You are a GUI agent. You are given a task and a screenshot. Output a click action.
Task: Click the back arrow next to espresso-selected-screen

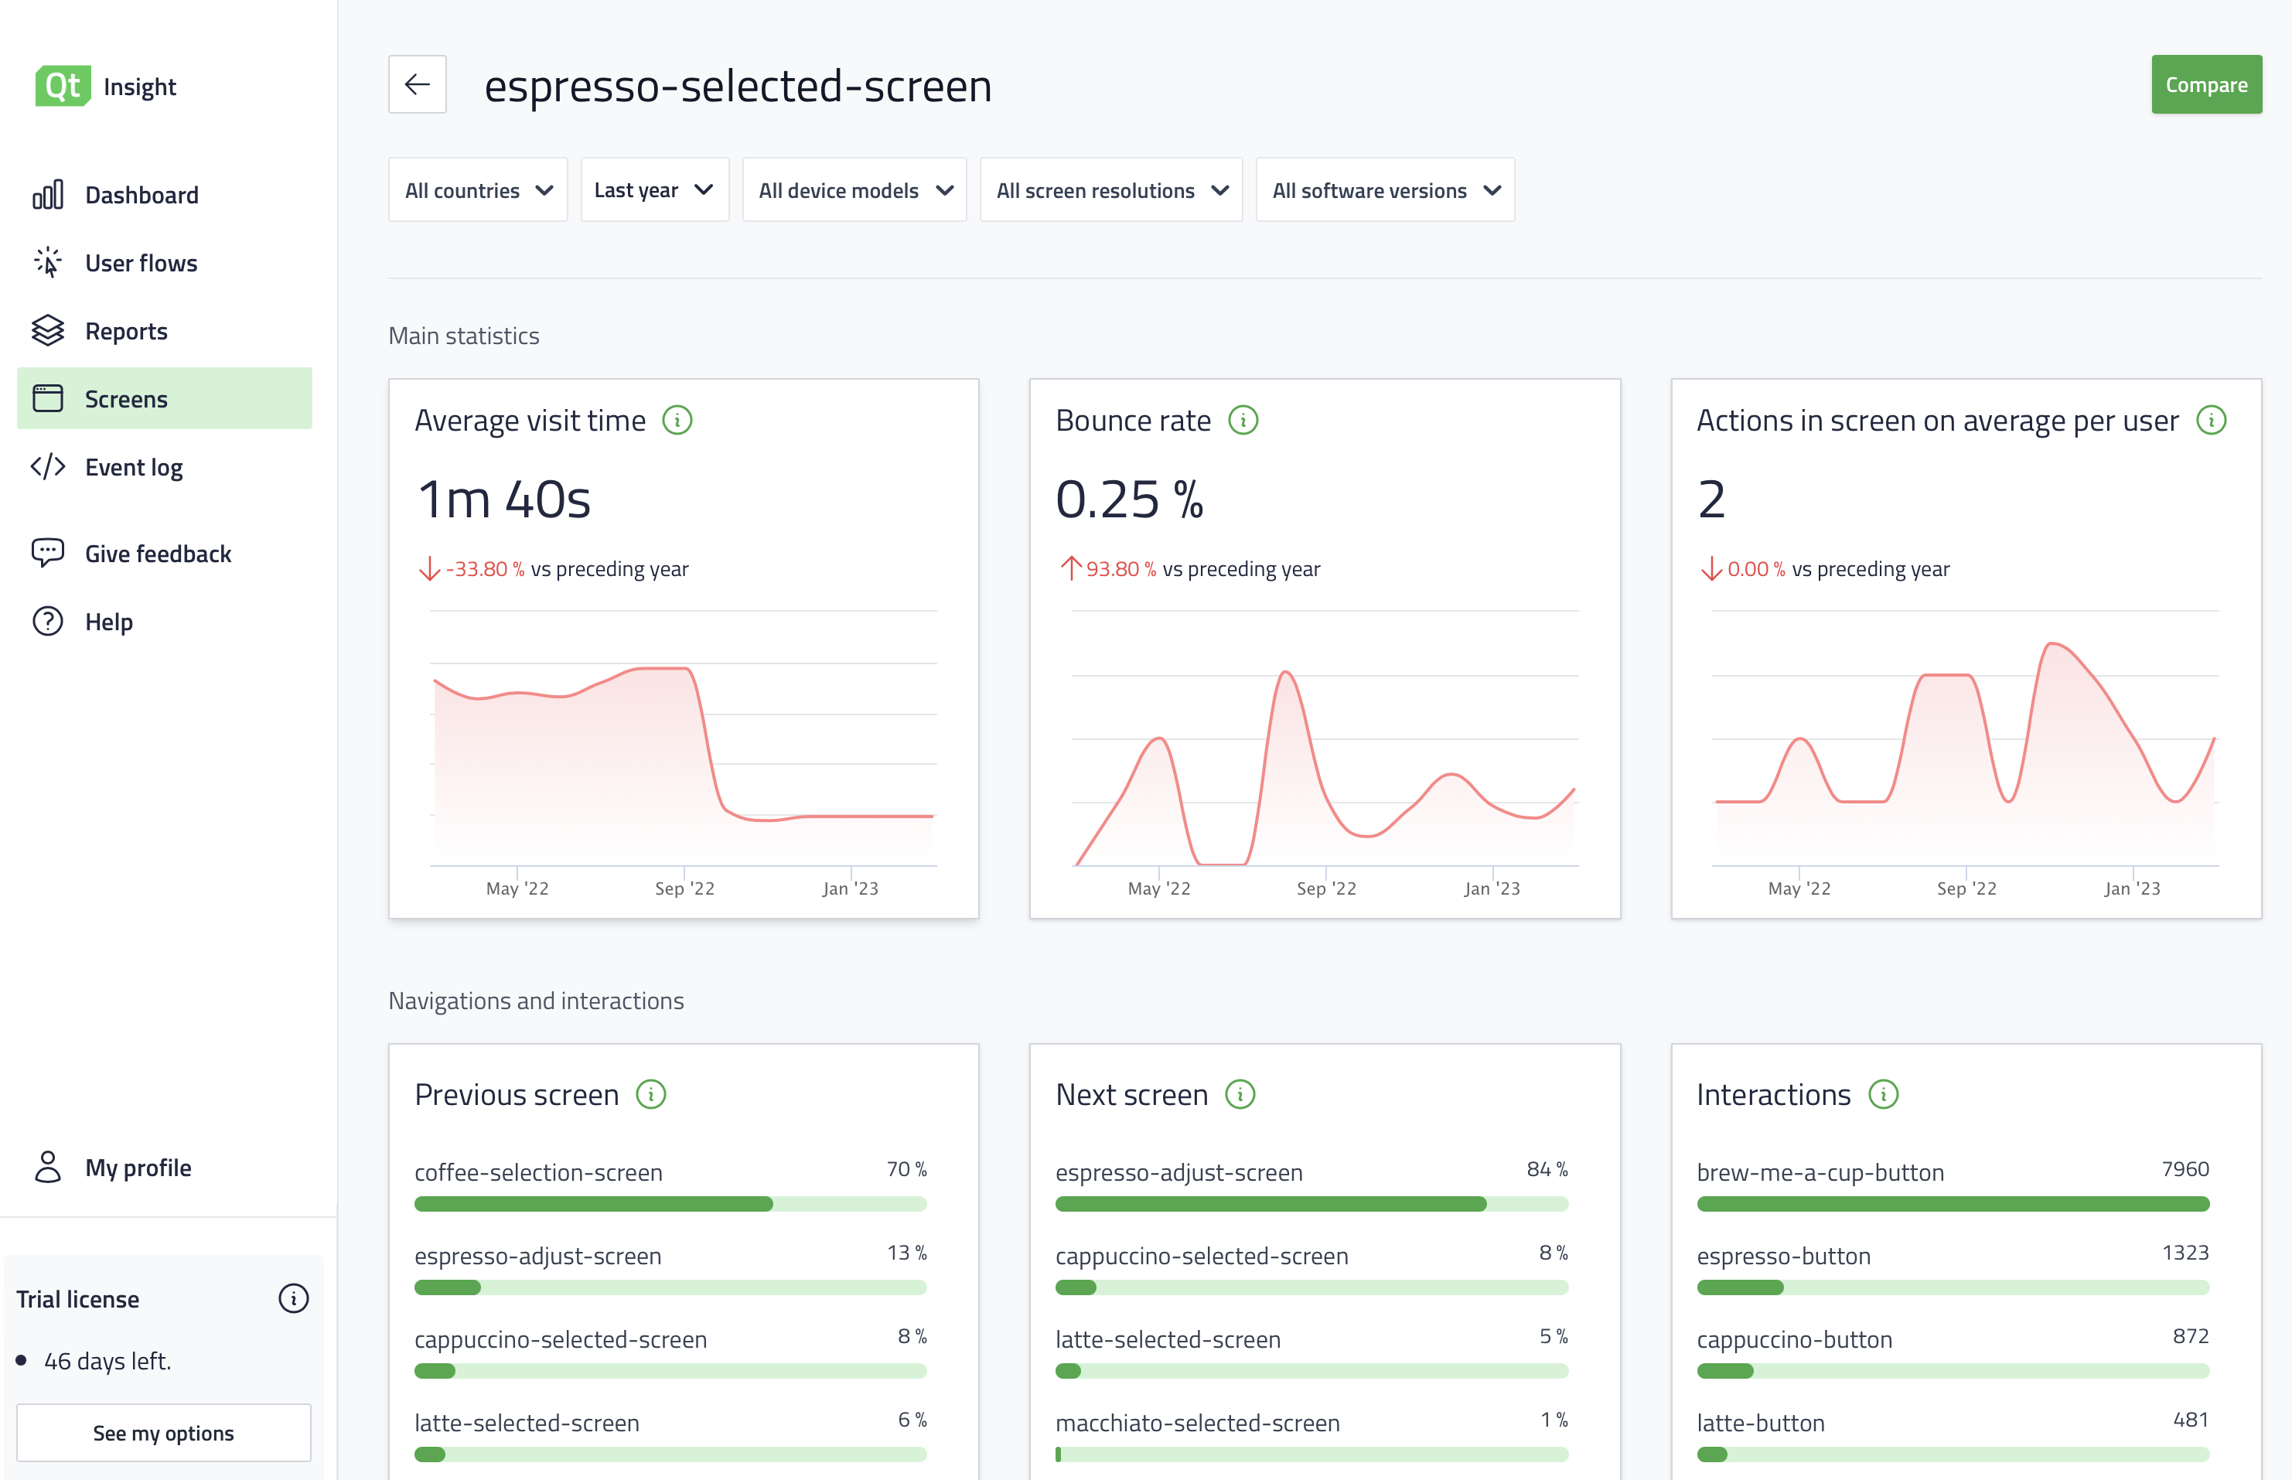coord(417,84)
